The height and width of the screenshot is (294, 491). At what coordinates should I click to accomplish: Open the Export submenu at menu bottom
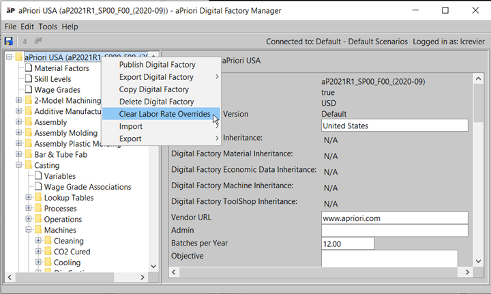[x=161, y=138]
